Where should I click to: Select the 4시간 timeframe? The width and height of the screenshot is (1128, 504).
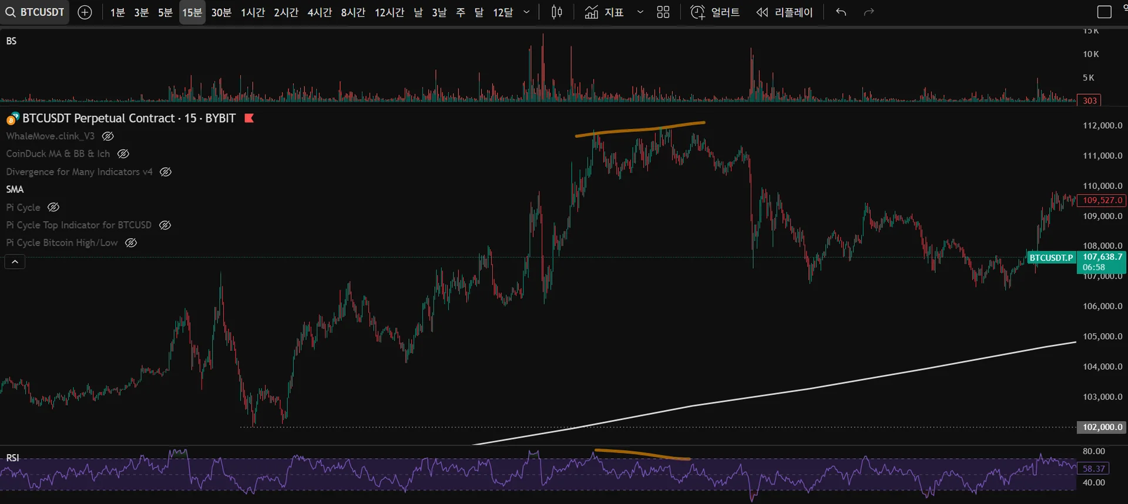click(x=320, y=12)
